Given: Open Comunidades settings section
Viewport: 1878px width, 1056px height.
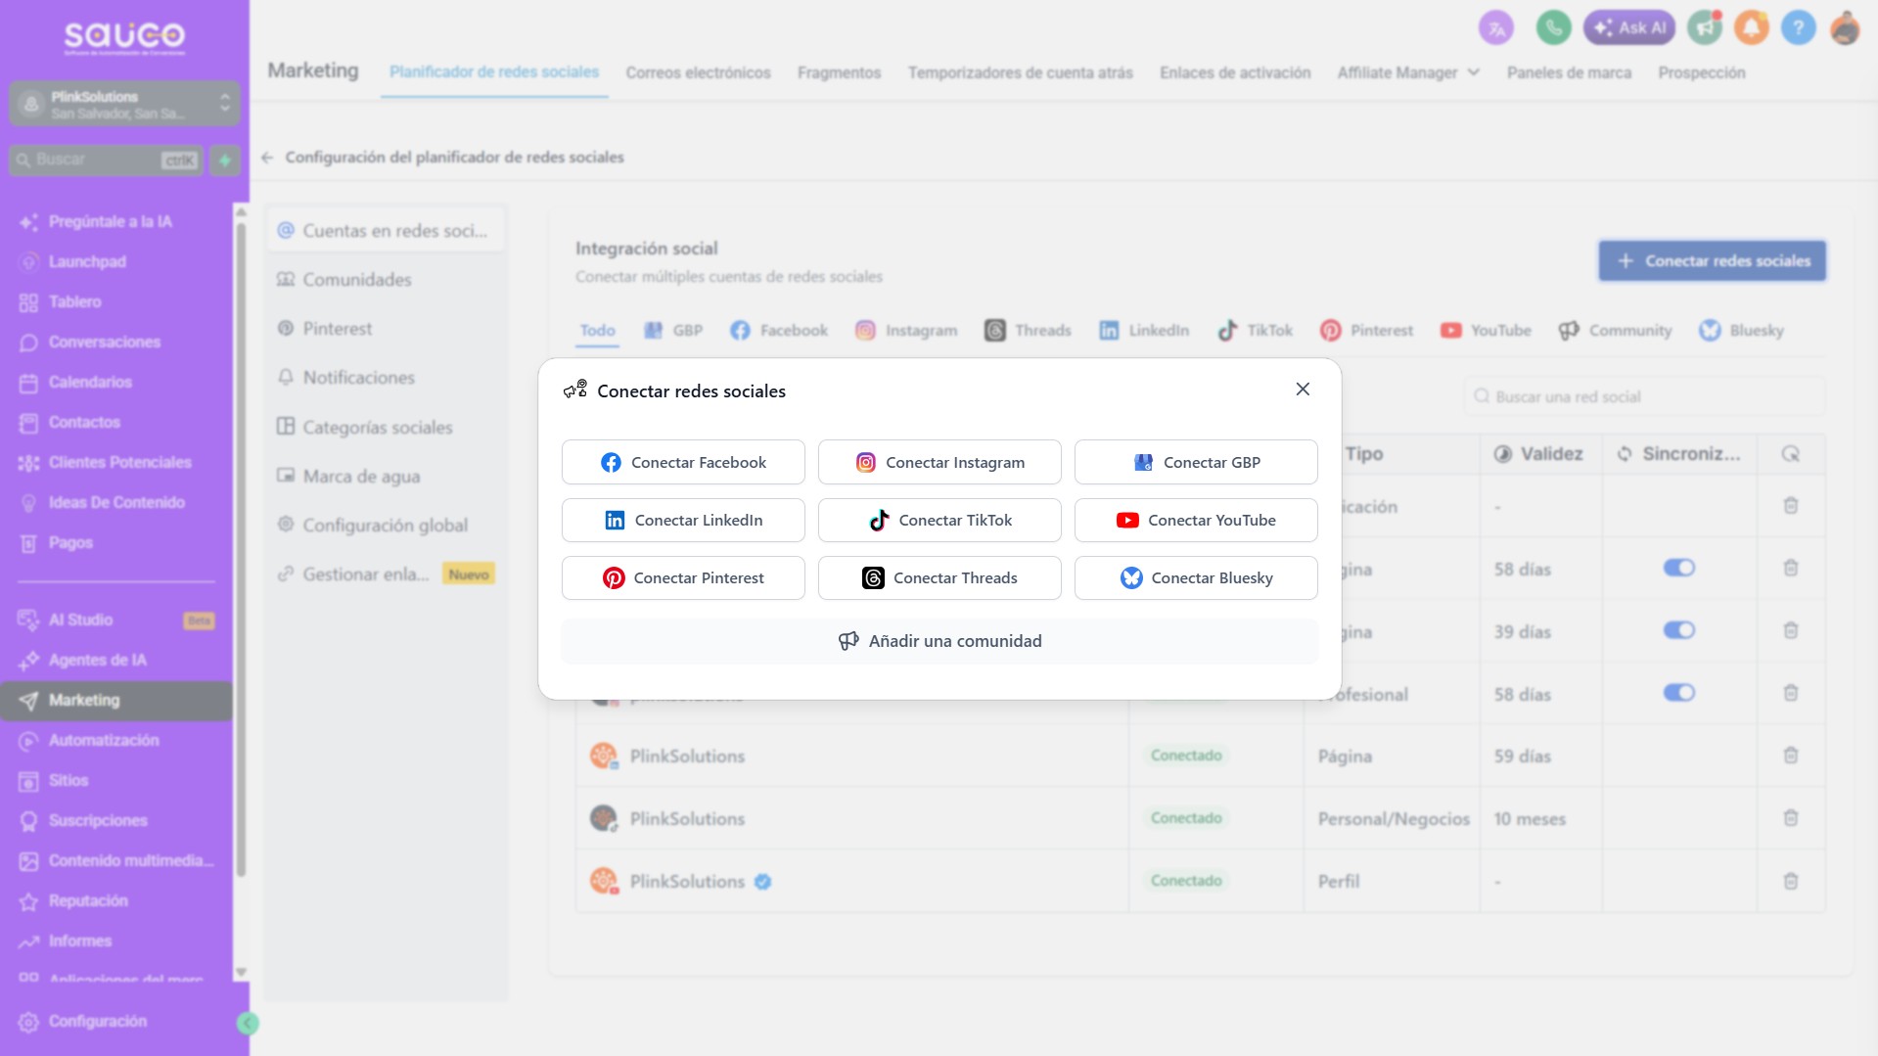Looking at the screenshot, I should (x=386, y=280).
